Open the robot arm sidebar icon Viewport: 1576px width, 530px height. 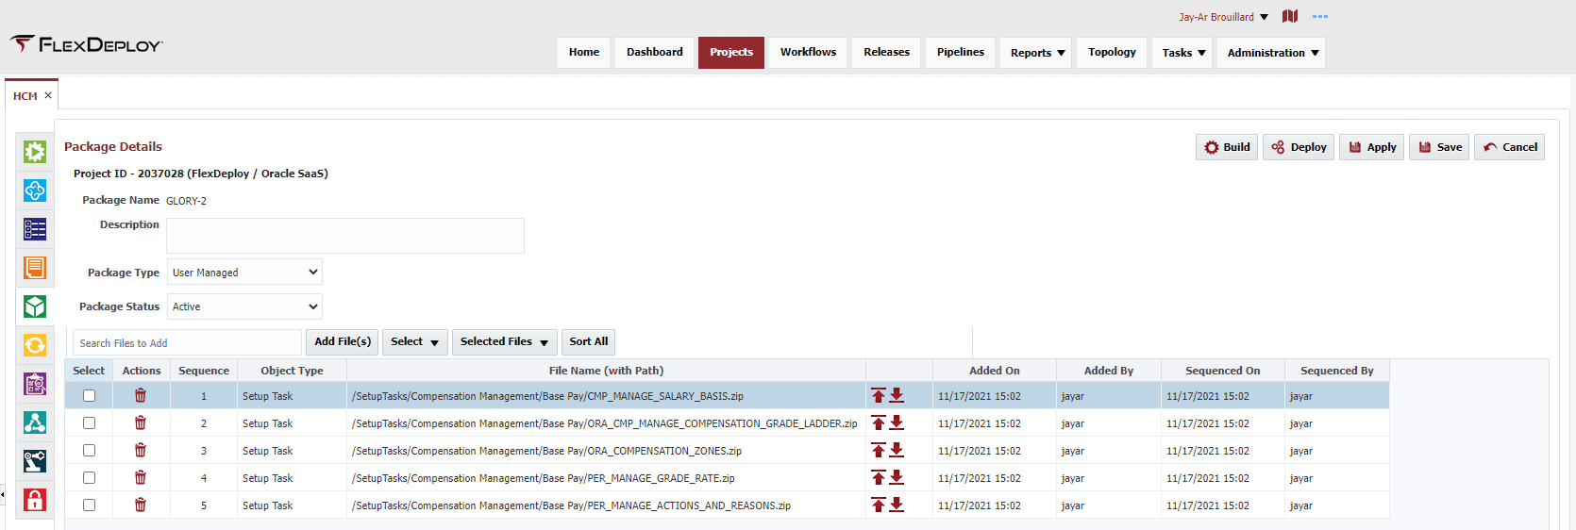[35, 461]
